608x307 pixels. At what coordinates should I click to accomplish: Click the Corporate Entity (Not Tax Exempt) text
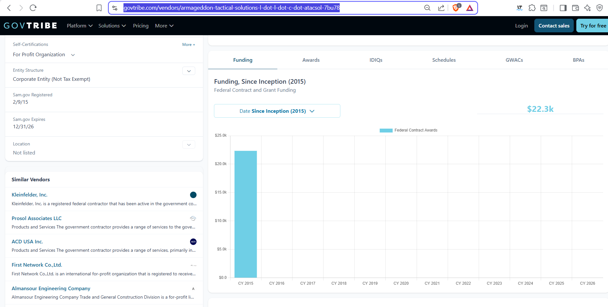51,79
